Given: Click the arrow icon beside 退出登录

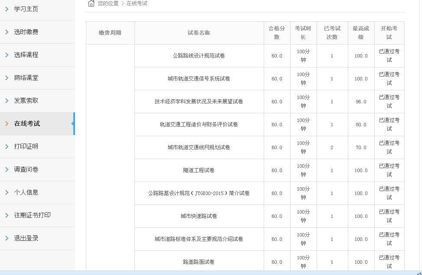Looking at the screenshot, I should pos(7,238).
